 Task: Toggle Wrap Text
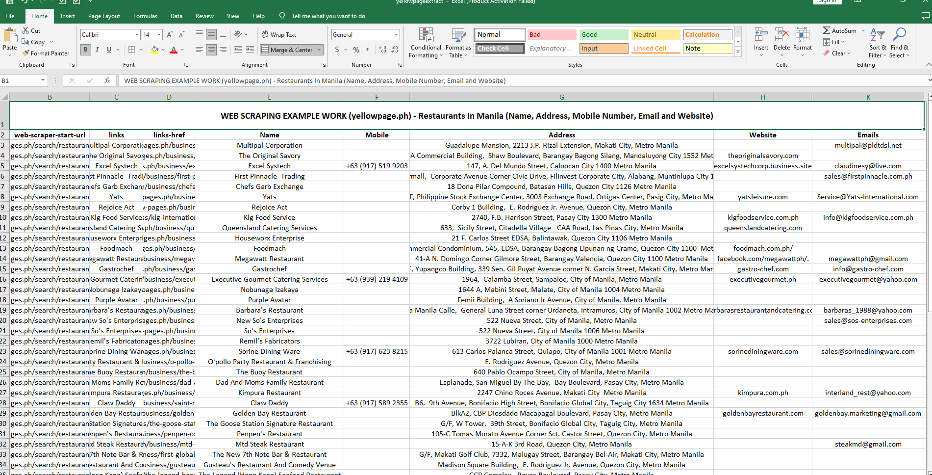[x=279, y=34]
